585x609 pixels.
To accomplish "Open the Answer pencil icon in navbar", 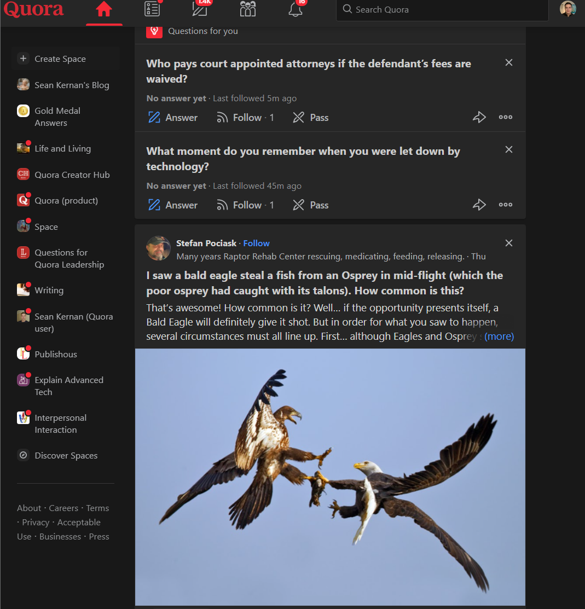I will point(200,9).
